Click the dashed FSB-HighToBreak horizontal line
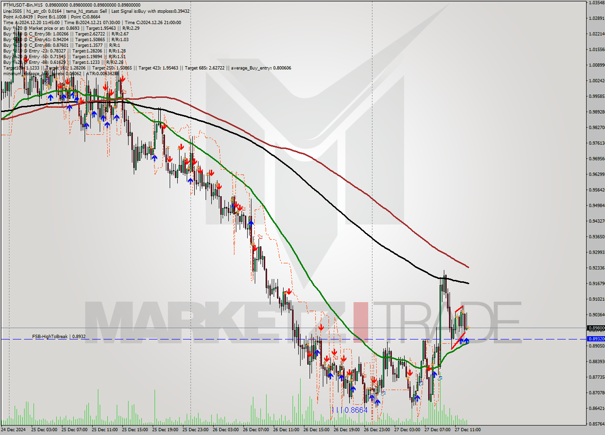 coord(293,339)
